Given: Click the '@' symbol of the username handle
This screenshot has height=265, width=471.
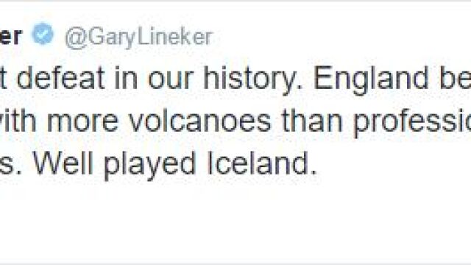Looking at the screenshot, I should (x=75, y=39).
